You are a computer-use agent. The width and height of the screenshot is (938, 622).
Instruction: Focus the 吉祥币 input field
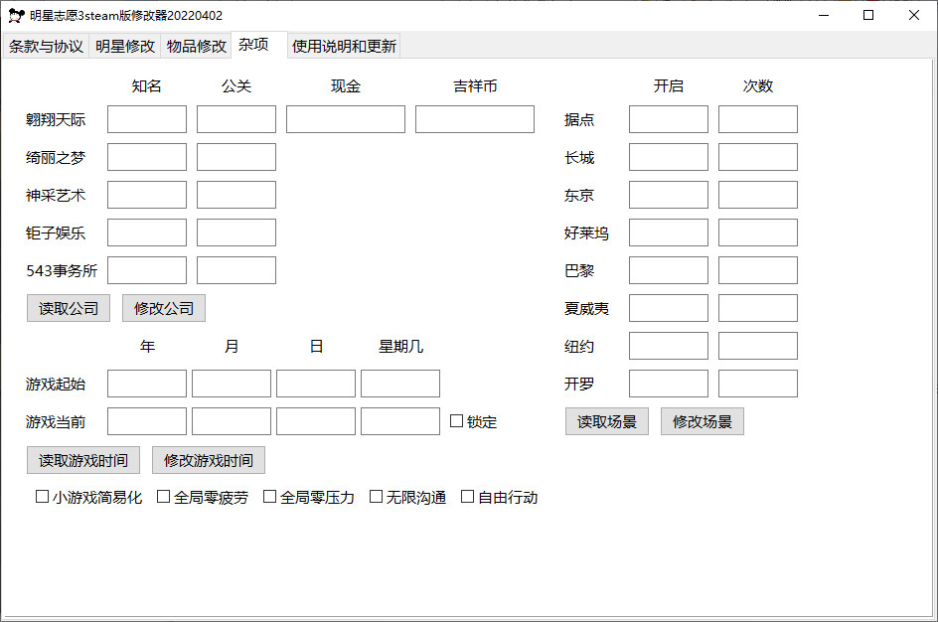[x=475, y=119]
